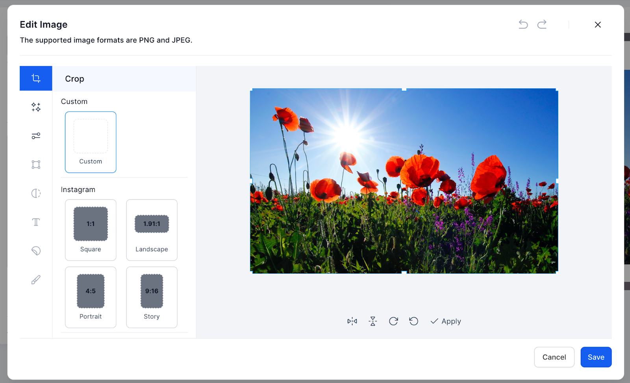
Task: Apply the crop
Action: pos(446,321)
